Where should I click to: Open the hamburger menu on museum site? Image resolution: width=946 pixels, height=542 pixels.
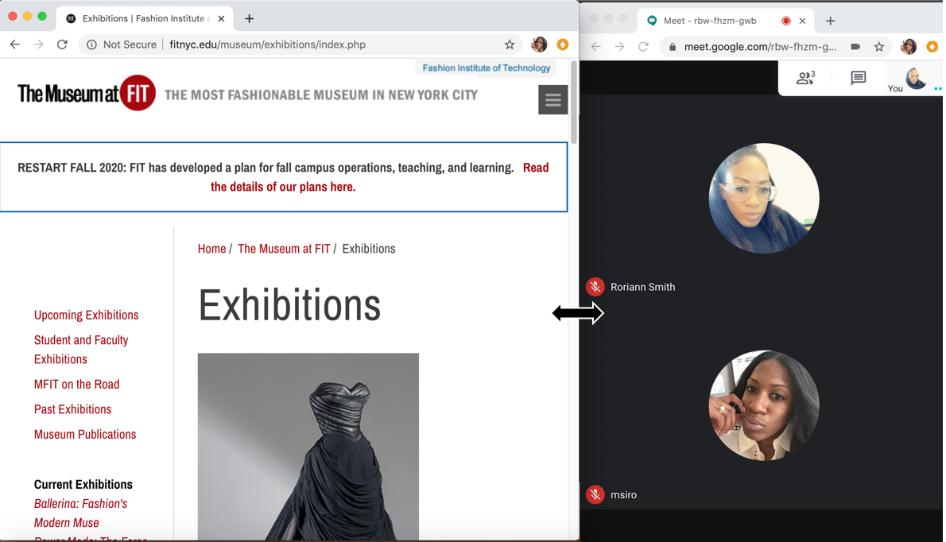552,100
